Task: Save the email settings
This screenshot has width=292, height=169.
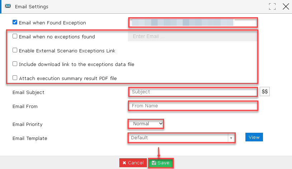Action: pos(161,163)
